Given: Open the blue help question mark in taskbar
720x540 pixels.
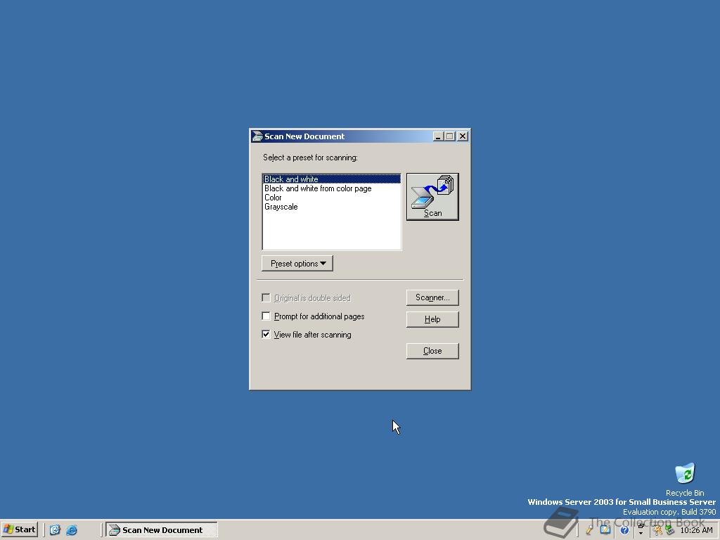Looking at the screenshot, I should pos(624,530).
